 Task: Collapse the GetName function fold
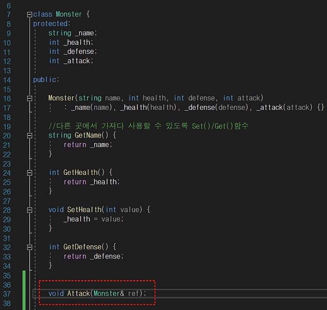tap(30, 136)
